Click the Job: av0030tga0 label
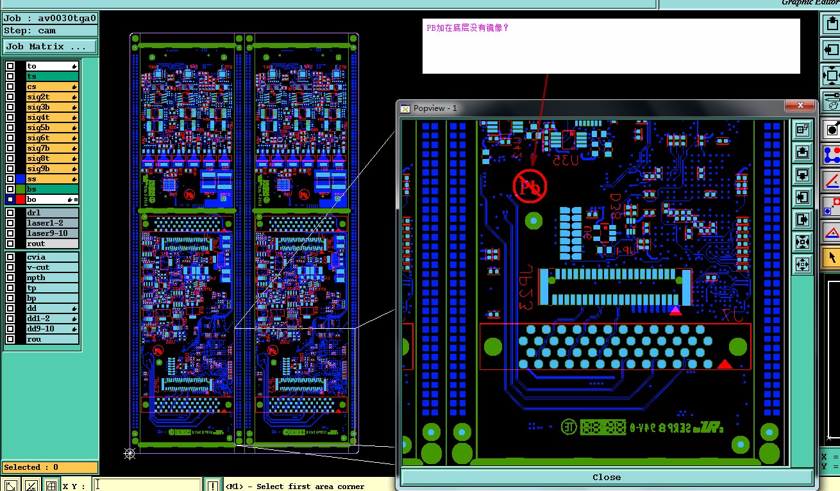840x491 pixels. (x=50, y=18)
